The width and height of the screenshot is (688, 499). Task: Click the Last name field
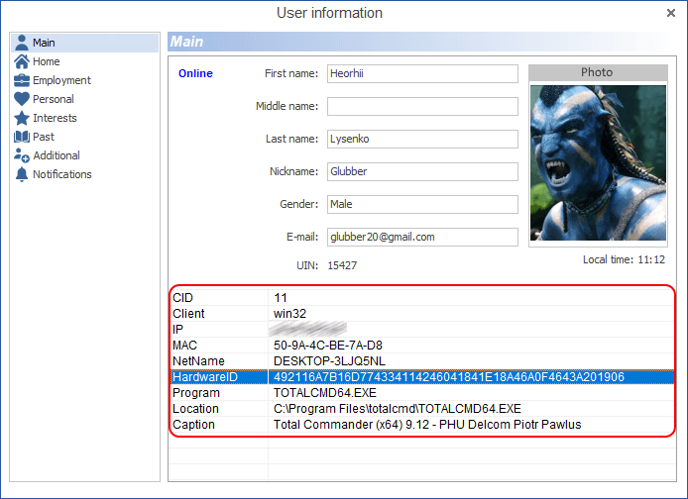(422, 139)
